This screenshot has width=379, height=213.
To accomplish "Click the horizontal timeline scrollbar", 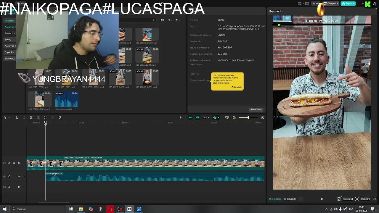I will (54, 202).
